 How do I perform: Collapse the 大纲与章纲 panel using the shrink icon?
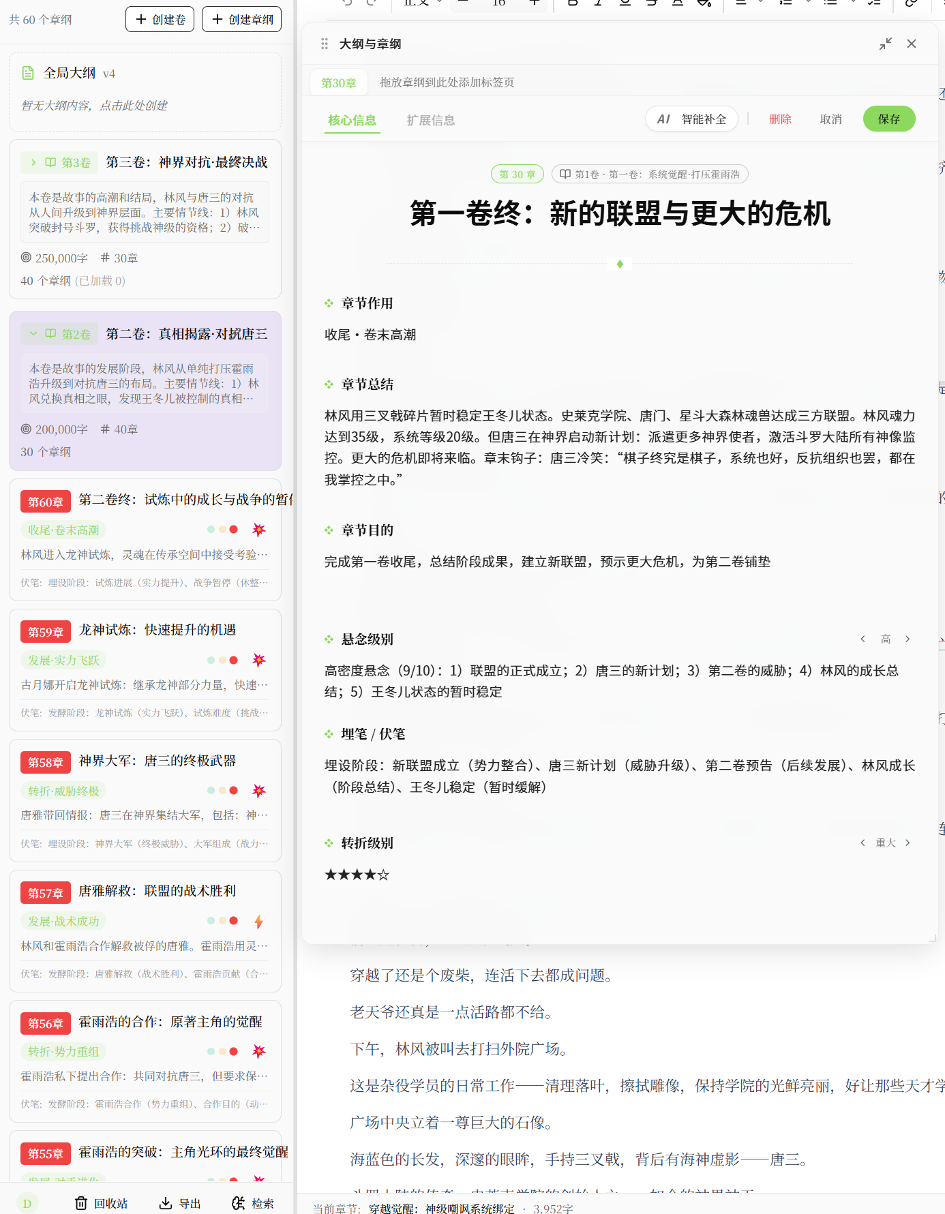click(885, 44)
